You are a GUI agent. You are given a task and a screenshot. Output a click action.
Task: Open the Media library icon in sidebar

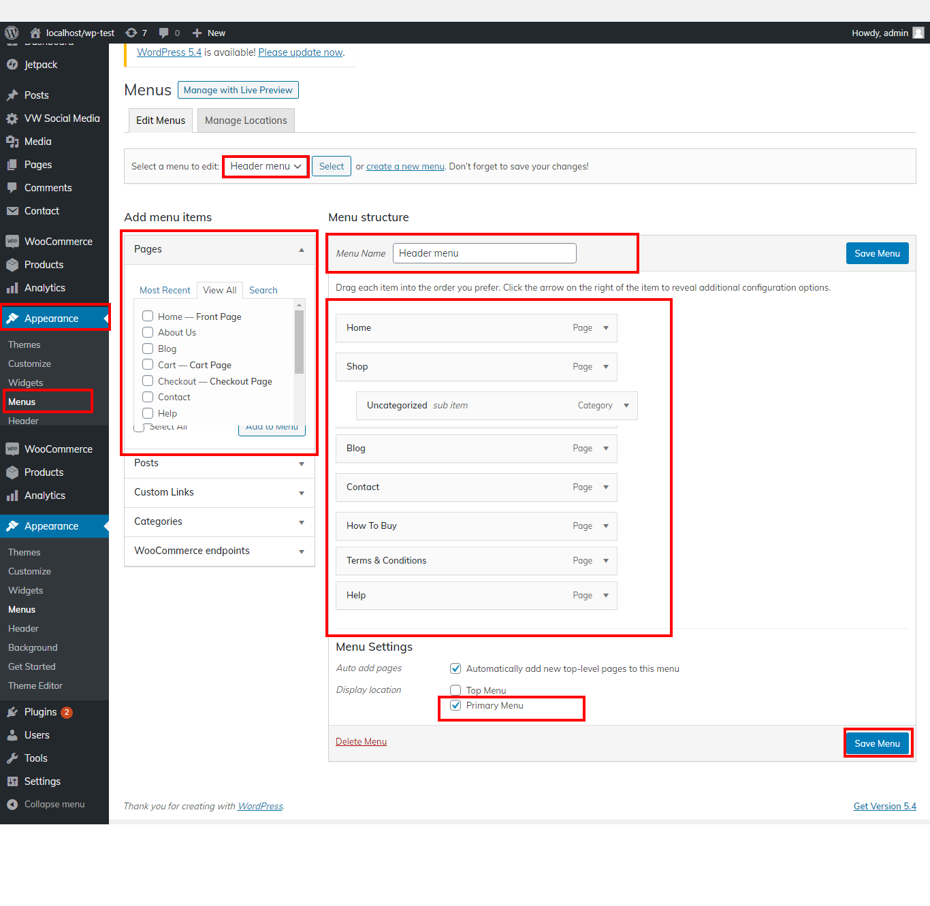click(x=12, y=142)
